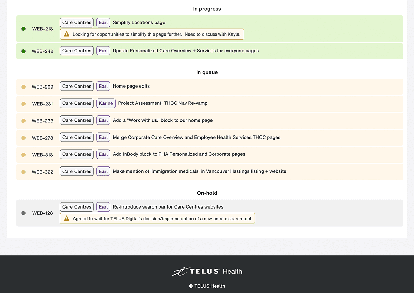This screenshot has width=414, height=293.
Task: Click the Earl tag on WEB-322
Action: click(103, 171)
